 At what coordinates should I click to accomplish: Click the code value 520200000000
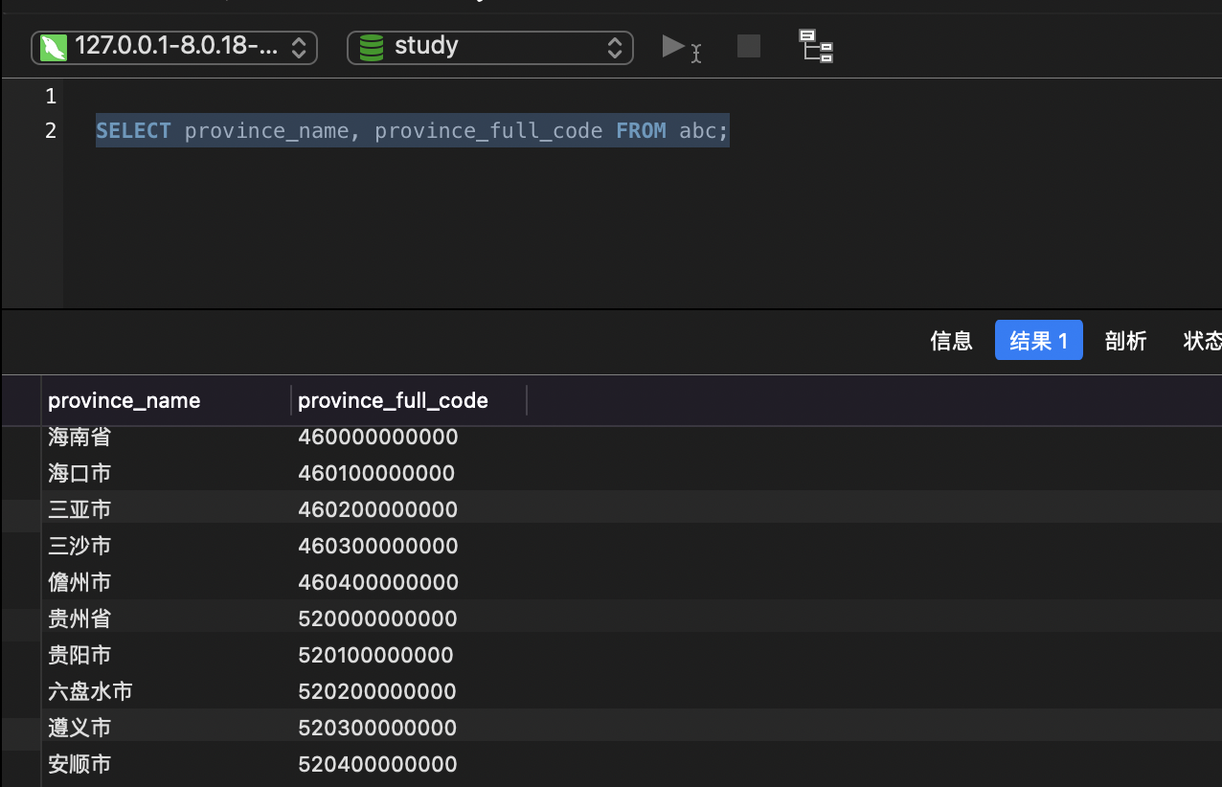377,691
